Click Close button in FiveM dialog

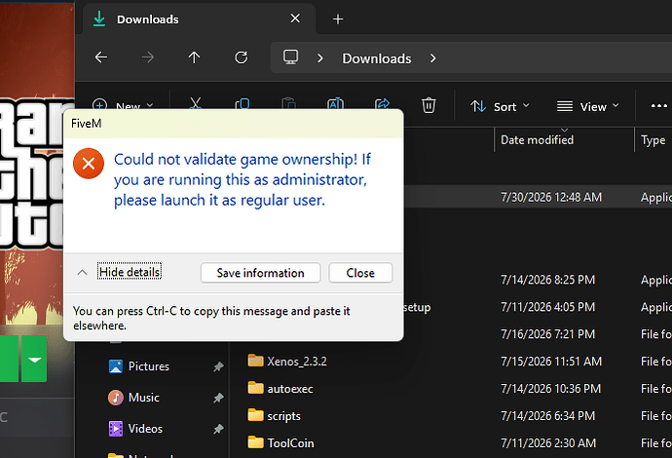tap(360, 273)
